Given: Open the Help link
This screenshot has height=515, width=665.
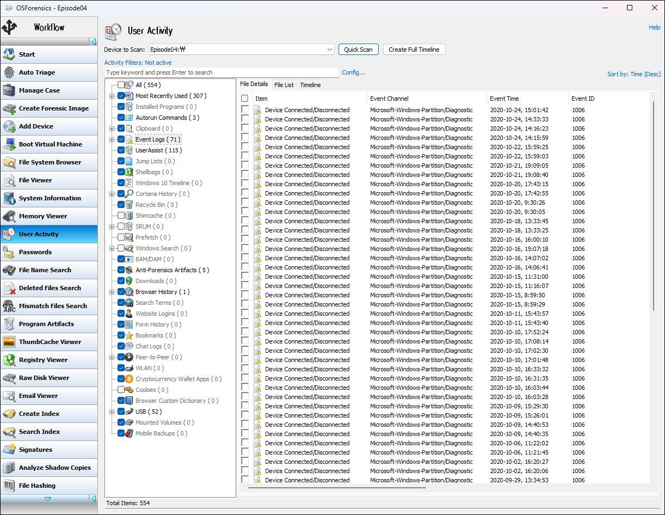Looking at the screenshot, I should (654, 27).
